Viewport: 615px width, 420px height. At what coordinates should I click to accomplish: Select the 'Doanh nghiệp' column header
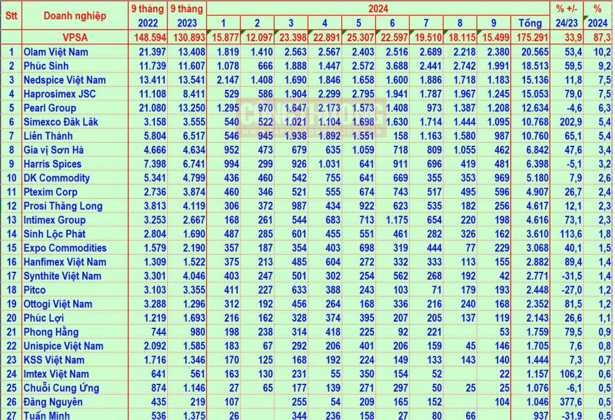tap(75, 16)
